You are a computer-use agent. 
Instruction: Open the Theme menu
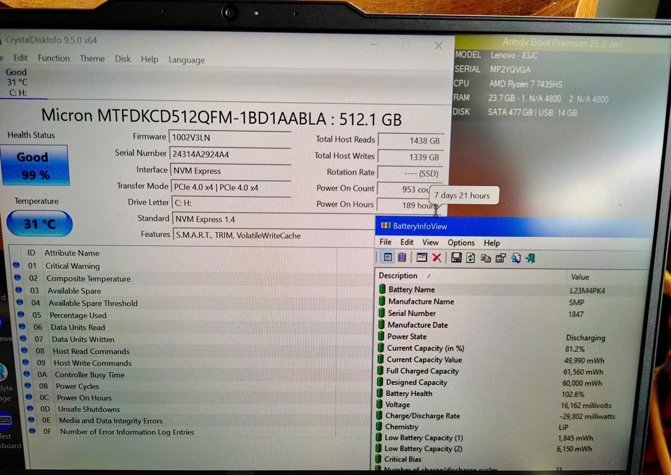[x=92, y=59]
